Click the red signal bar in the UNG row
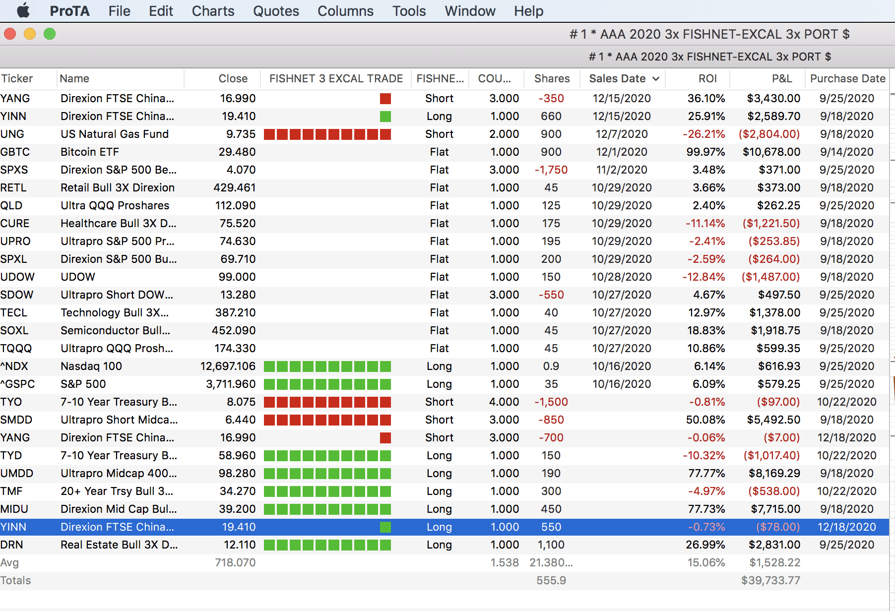Screen dimensions: 895x611 [327, 134]
